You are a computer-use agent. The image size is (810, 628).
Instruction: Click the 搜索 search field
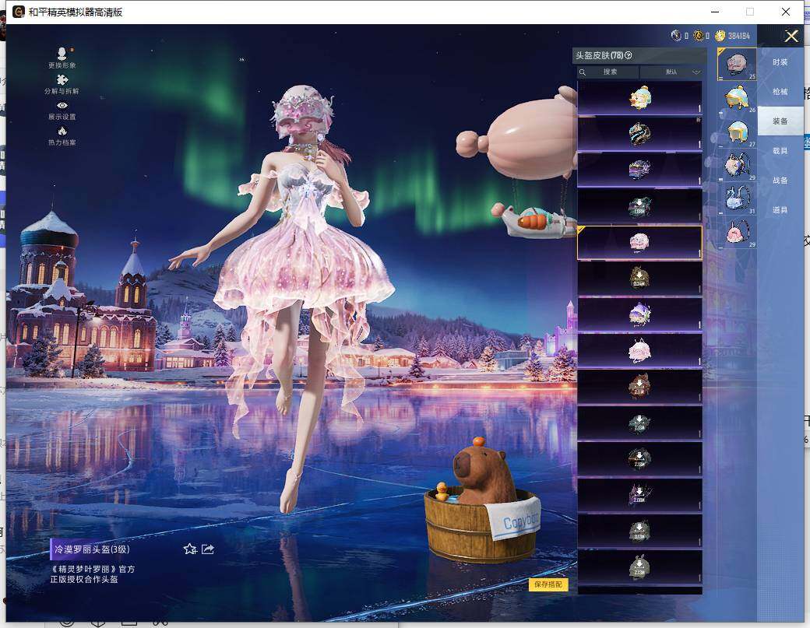(608, 72)
